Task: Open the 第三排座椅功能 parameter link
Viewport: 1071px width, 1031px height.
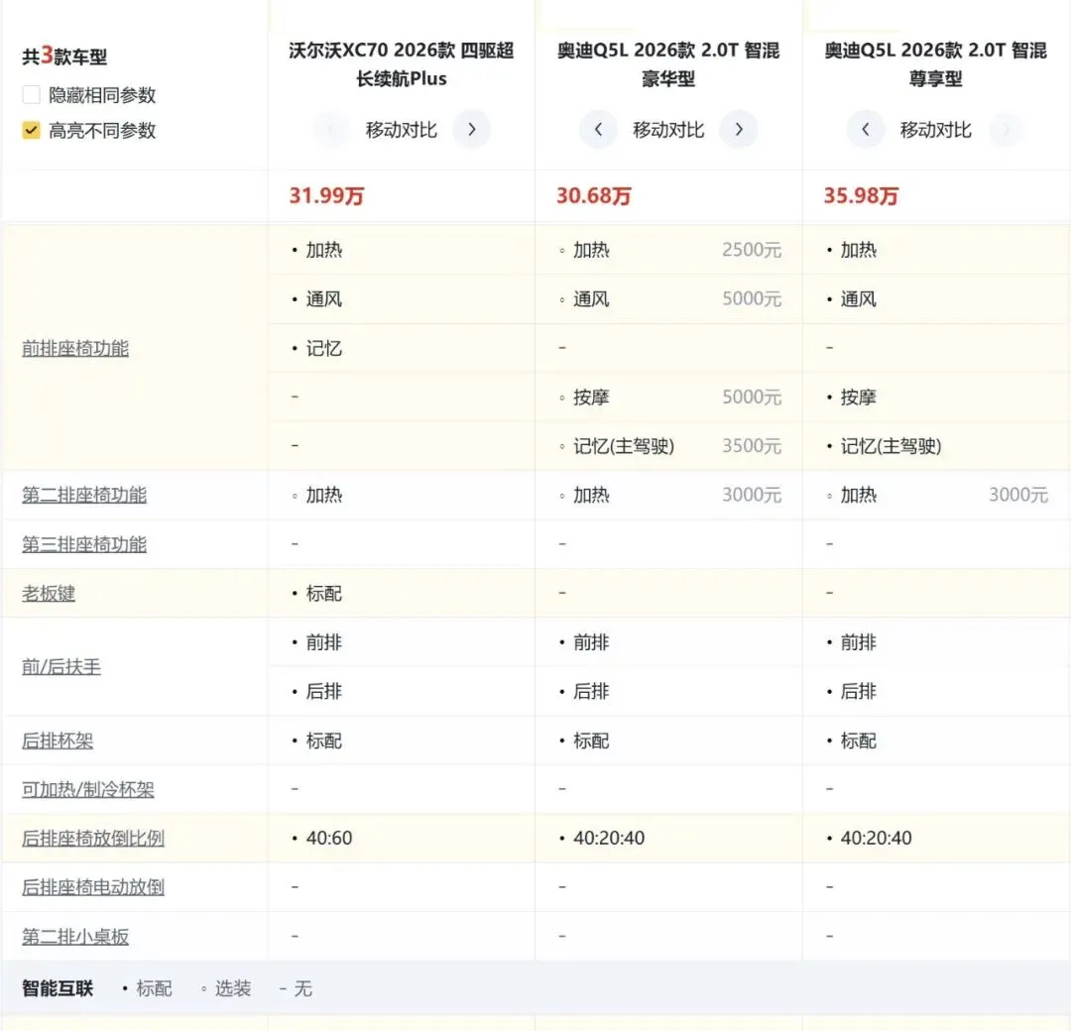Action: click(x=84, y=544)
